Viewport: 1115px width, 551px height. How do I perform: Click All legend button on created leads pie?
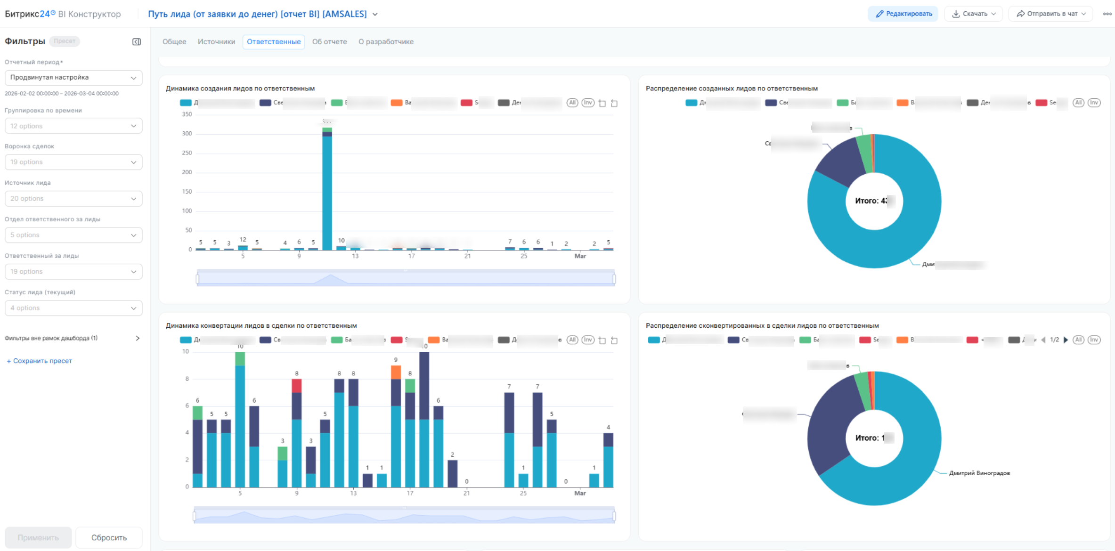click(1078, 103)
